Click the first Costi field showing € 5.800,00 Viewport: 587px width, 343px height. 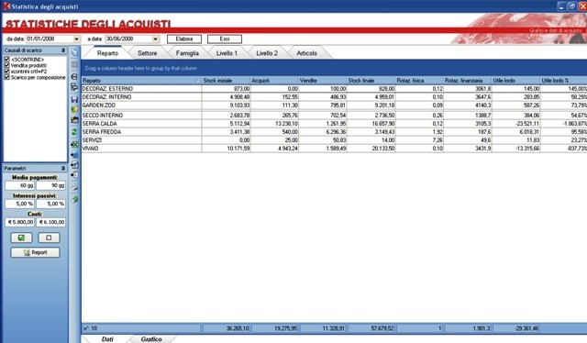pos(20,222)
